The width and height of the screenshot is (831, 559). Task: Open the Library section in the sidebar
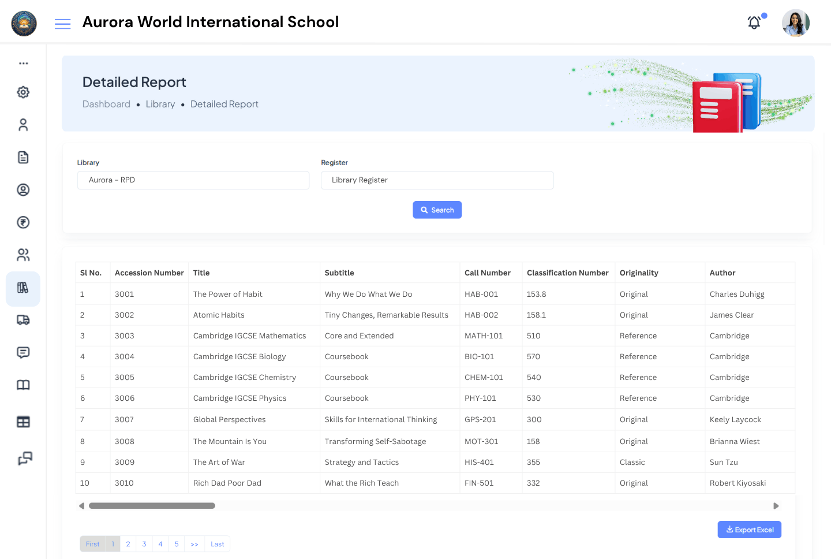click(x=23, y=288)
